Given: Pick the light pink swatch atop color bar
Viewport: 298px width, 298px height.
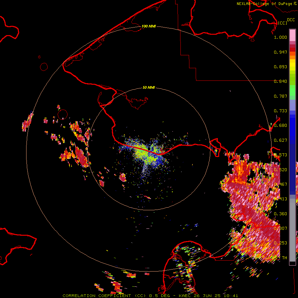Looking at the screenshot, I should (292, 35).
